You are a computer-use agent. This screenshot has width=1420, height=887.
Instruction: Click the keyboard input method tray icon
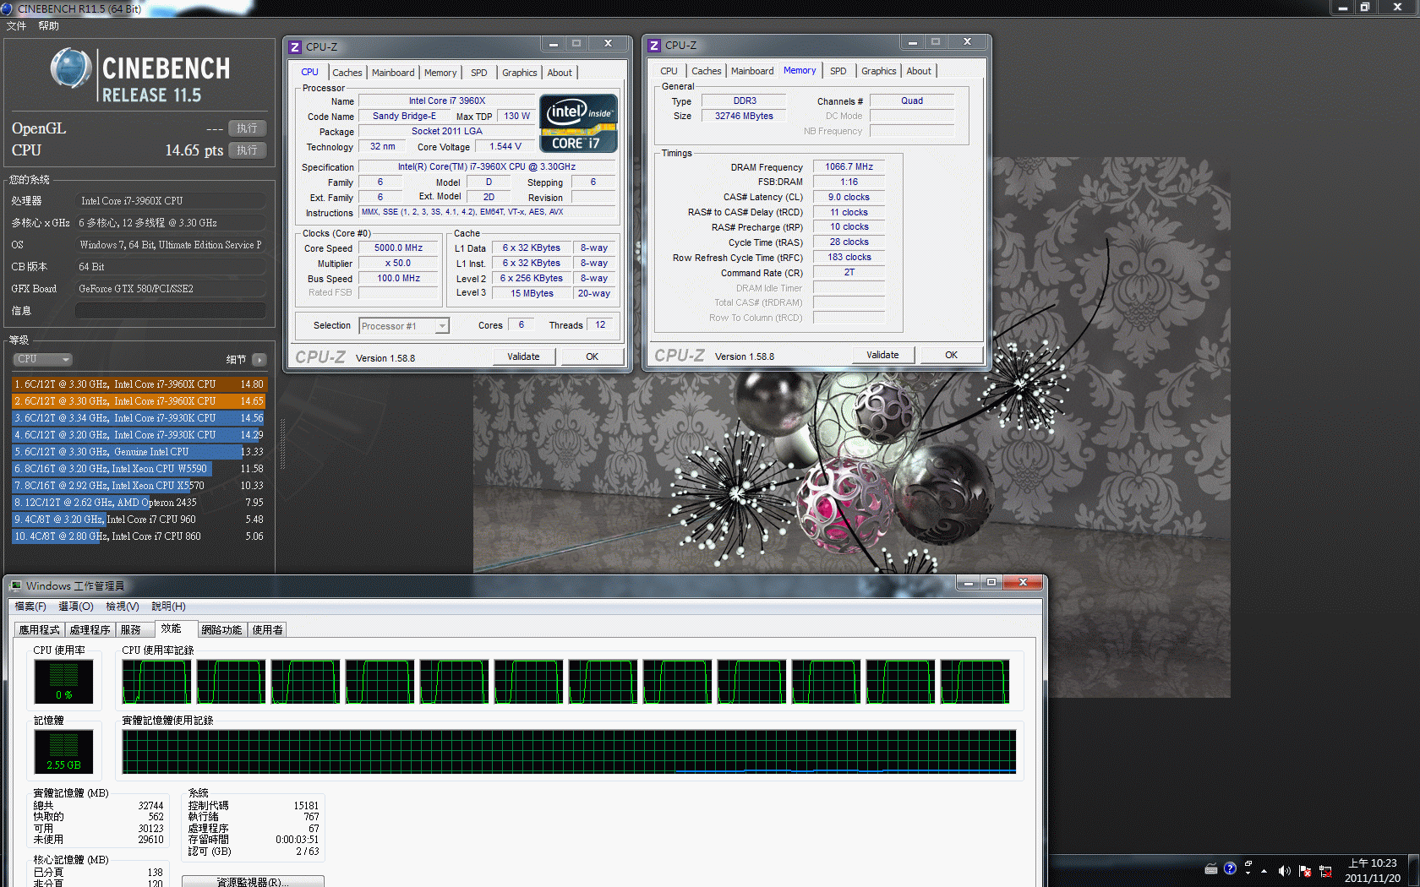[x=1210, y=868]
